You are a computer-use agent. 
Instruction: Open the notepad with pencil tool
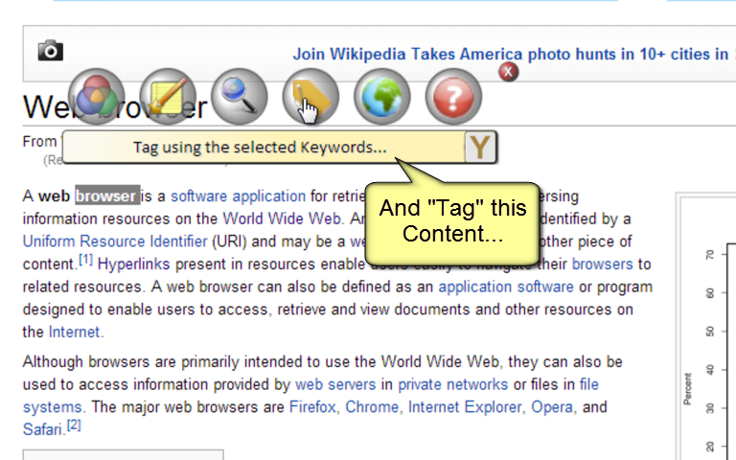pyautogui.click(x=168, y=97)
